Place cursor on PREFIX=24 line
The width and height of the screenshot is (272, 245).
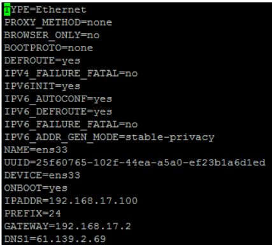pos(32,214)
